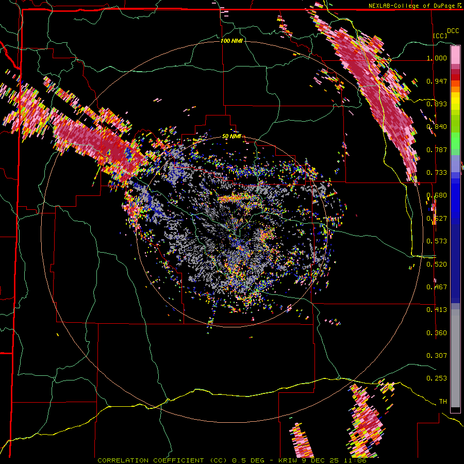Image resolution: width=464 pixels, height=464 pixels.
Task: Click the 1.000 value on the color scale
Action: point(437,58)
